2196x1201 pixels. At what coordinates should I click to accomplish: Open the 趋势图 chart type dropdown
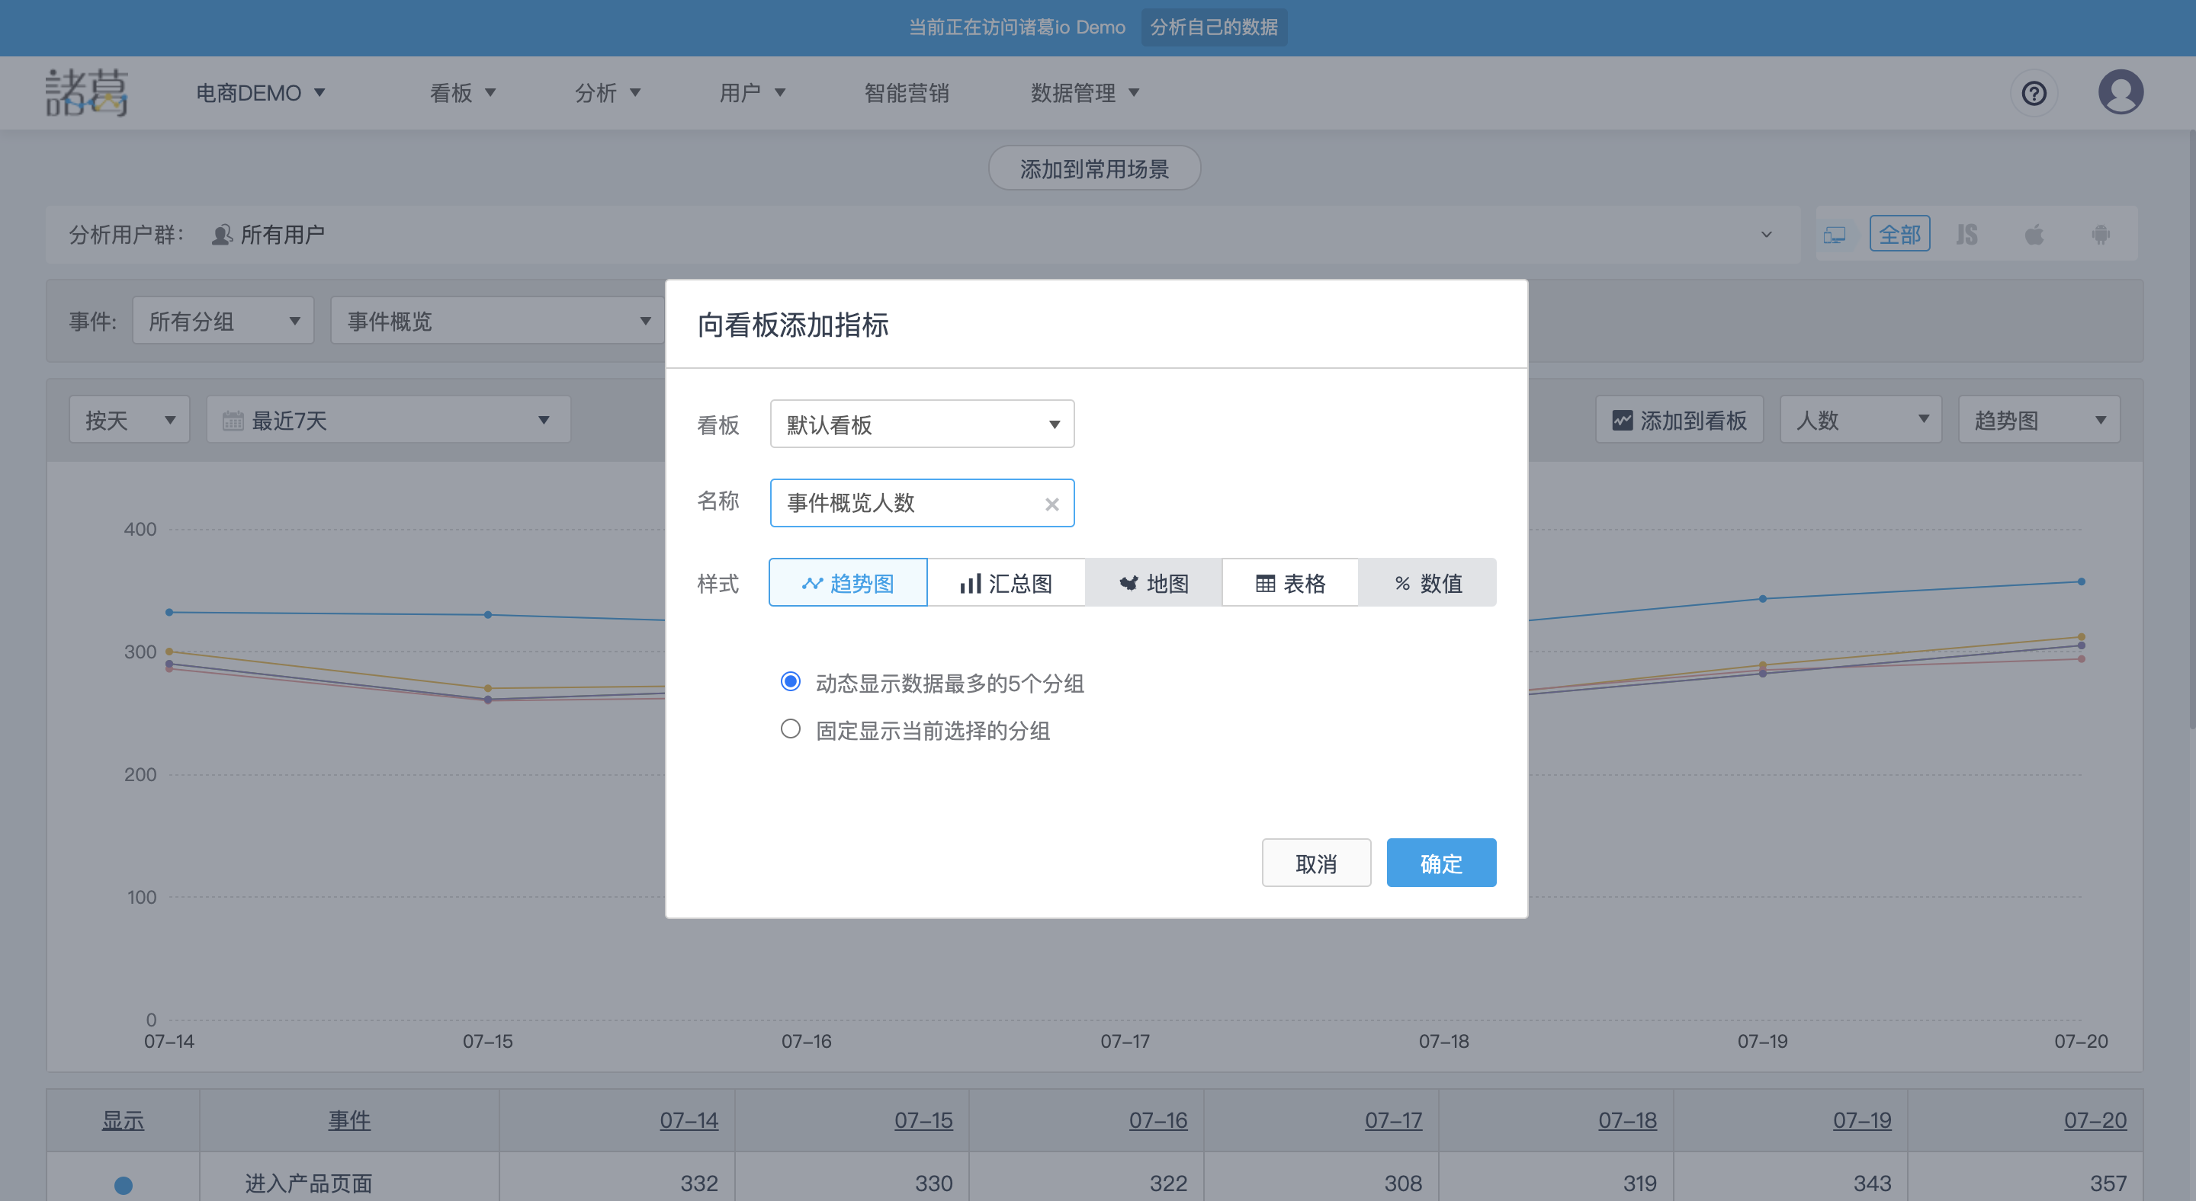tap(2039, 420)
